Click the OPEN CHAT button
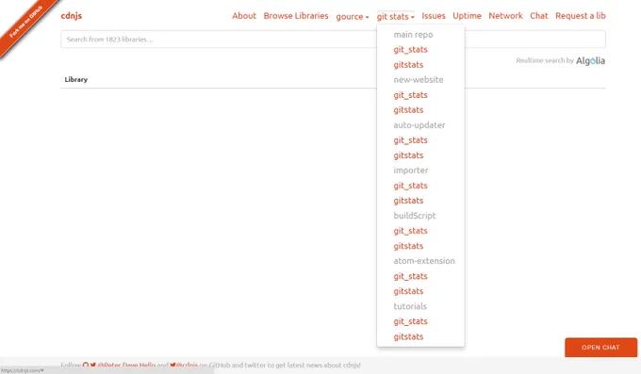641x374 pixels. pos(601,348)
